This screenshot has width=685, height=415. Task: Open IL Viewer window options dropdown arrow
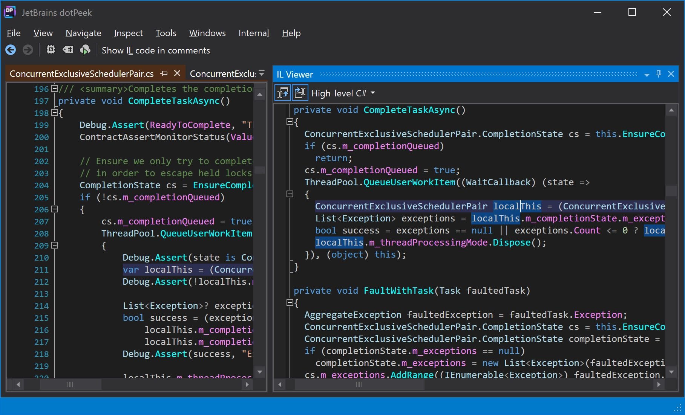pos(647,75)
